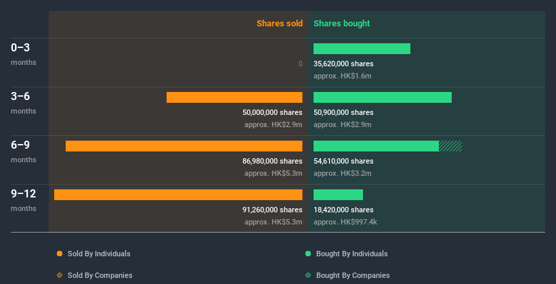Click the 50,000,000 shares sold value
This screenshot has height=284, width=556.
coord(272,112)
